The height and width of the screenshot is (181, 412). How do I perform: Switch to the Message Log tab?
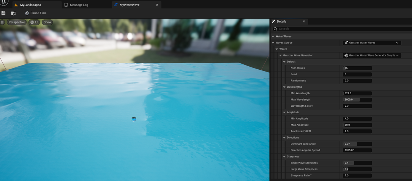point(87,5)
